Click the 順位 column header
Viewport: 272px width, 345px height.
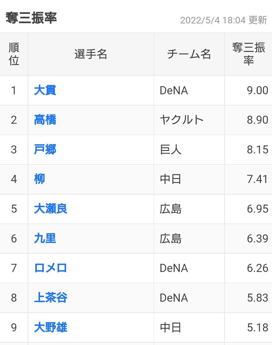coord(14,54)
